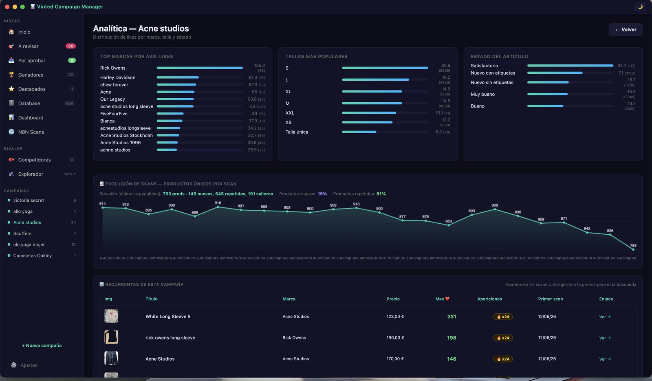652x381 pixels.
Task: Click the Our Legacy brand label
Action: [x=112, y=99]
